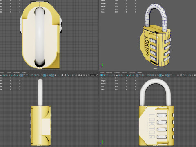Viewport: 196px width, 147px height.
Task: Toggle X-Ray icon in side view toolbar
Action: pyautogui.click(x=79, y=75)
